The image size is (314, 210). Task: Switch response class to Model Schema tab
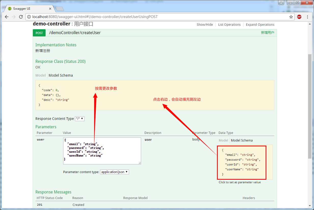pyautogui.click(x=61, y=75)
